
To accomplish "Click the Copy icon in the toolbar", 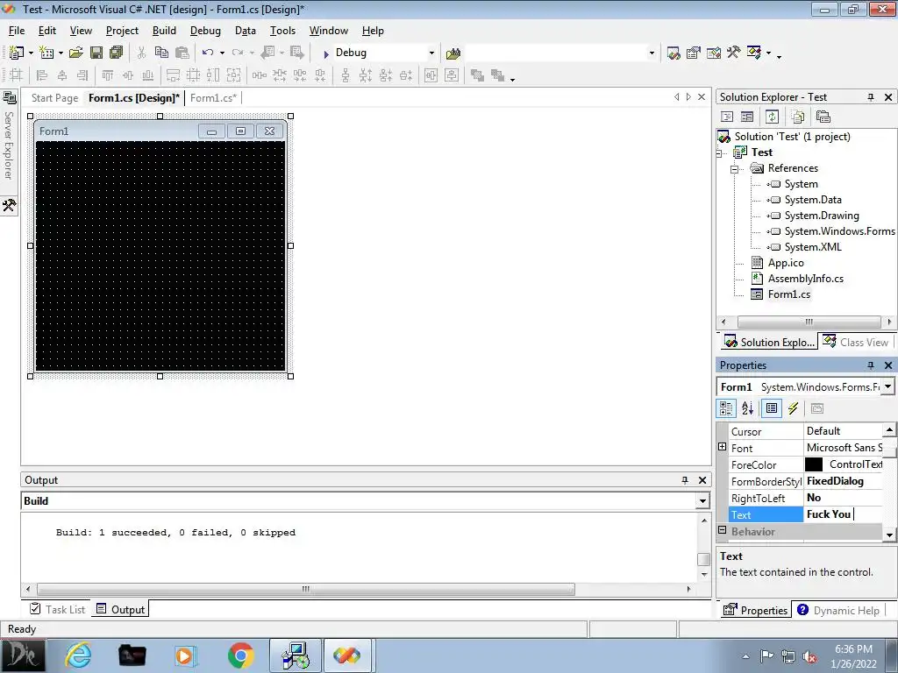I will [x=162, y=53].
